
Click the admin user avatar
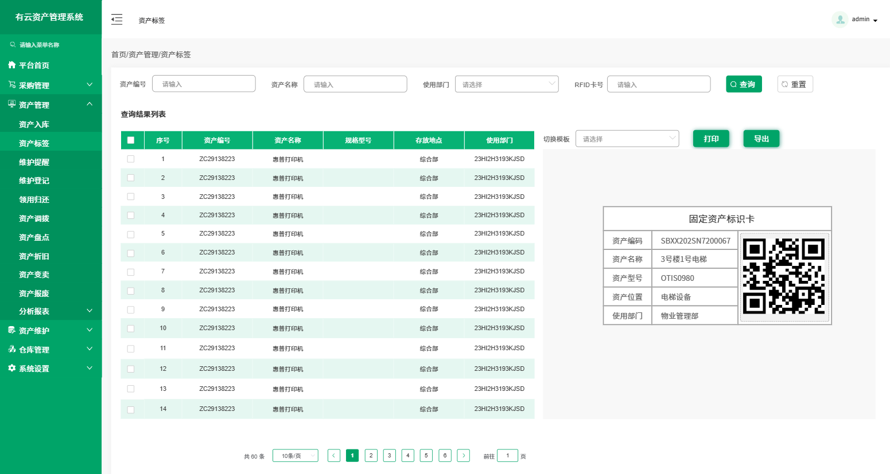point(840,19)
